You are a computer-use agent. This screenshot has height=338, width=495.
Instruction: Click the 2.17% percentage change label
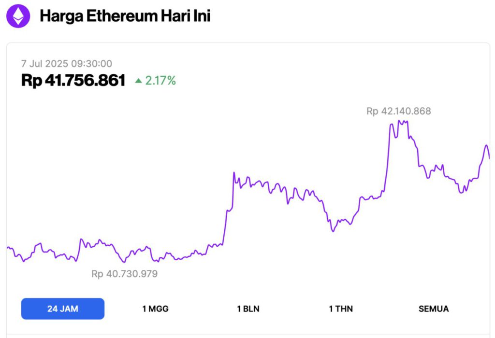(160, 81)
